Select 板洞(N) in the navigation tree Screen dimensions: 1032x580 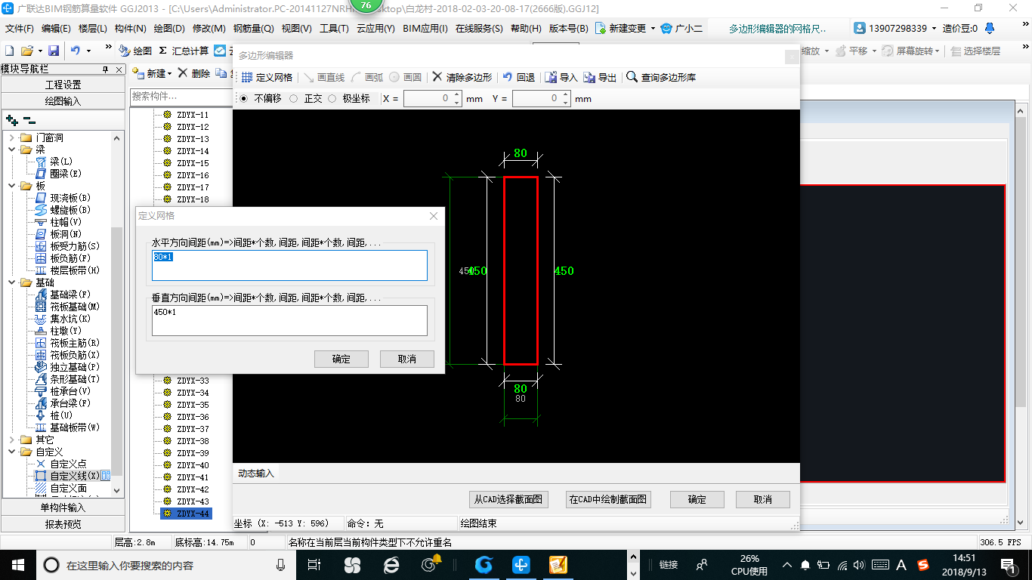[66, 234]
